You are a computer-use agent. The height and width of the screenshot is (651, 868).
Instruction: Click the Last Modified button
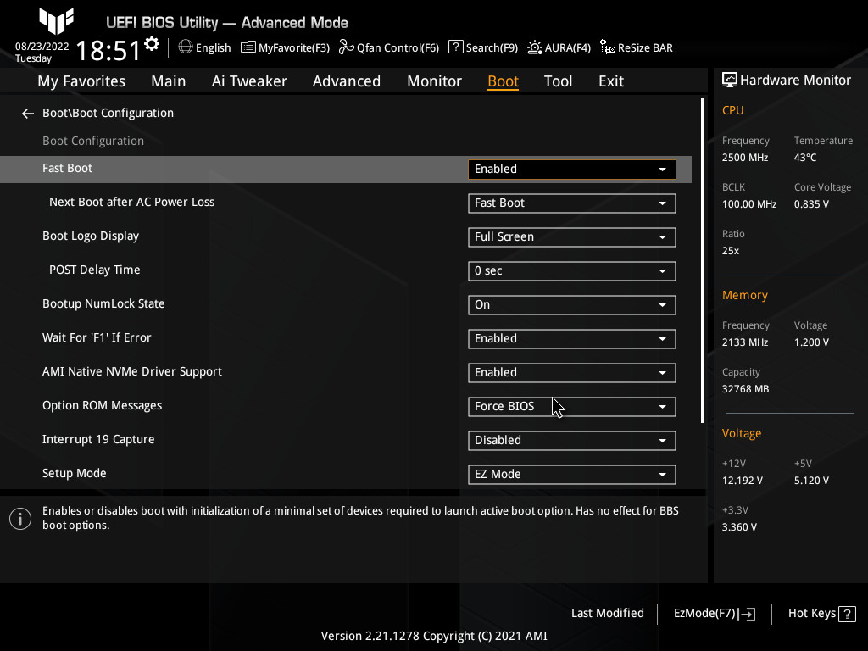(x=607, y=613)
